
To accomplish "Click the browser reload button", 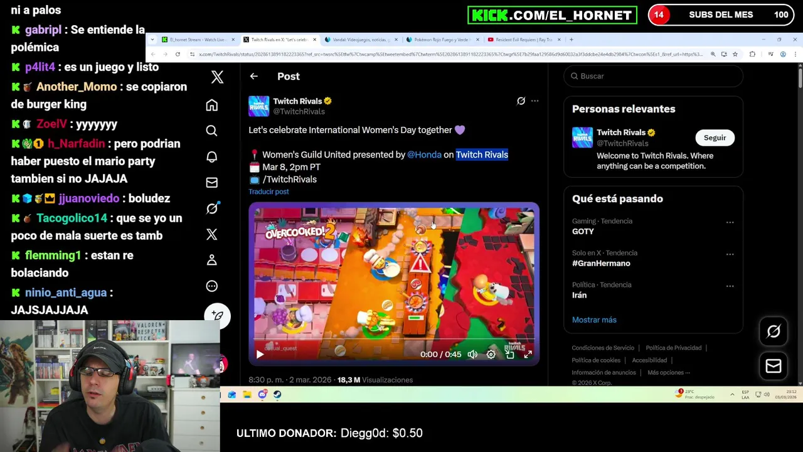I will point(178,55).
